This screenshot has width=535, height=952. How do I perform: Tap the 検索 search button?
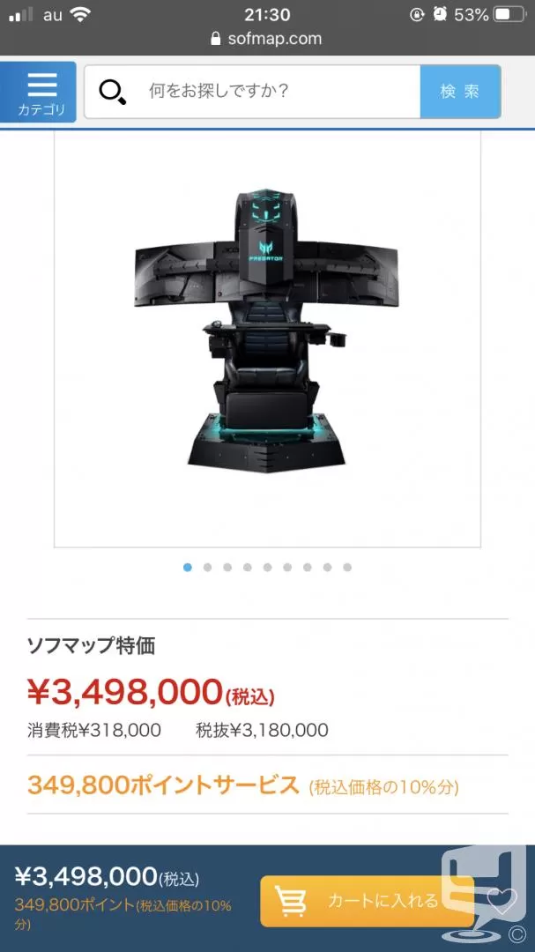coord(460,92)
